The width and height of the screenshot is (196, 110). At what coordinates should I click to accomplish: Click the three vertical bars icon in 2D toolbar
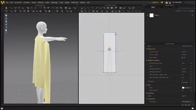(120, 8)
